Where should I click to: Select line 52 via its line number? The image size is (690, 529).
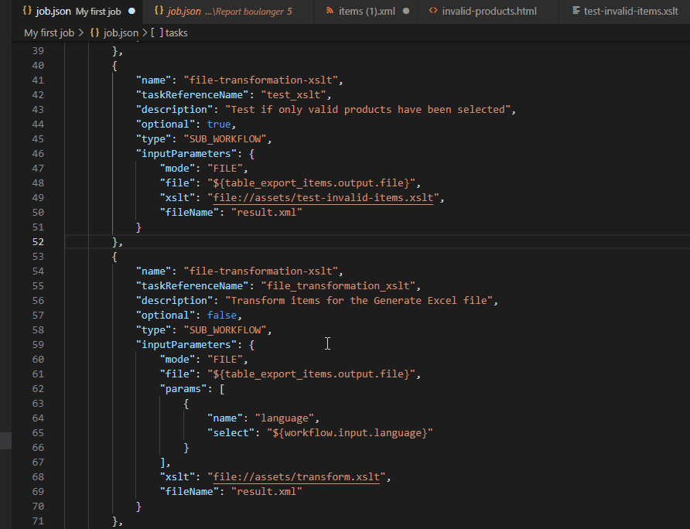[x=38, y=241]
